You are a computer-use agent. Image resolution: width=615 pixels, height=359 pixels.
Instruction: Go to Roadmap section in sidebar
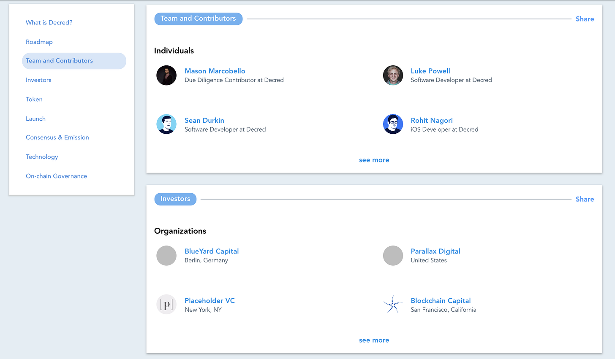(x=39, y=42)
